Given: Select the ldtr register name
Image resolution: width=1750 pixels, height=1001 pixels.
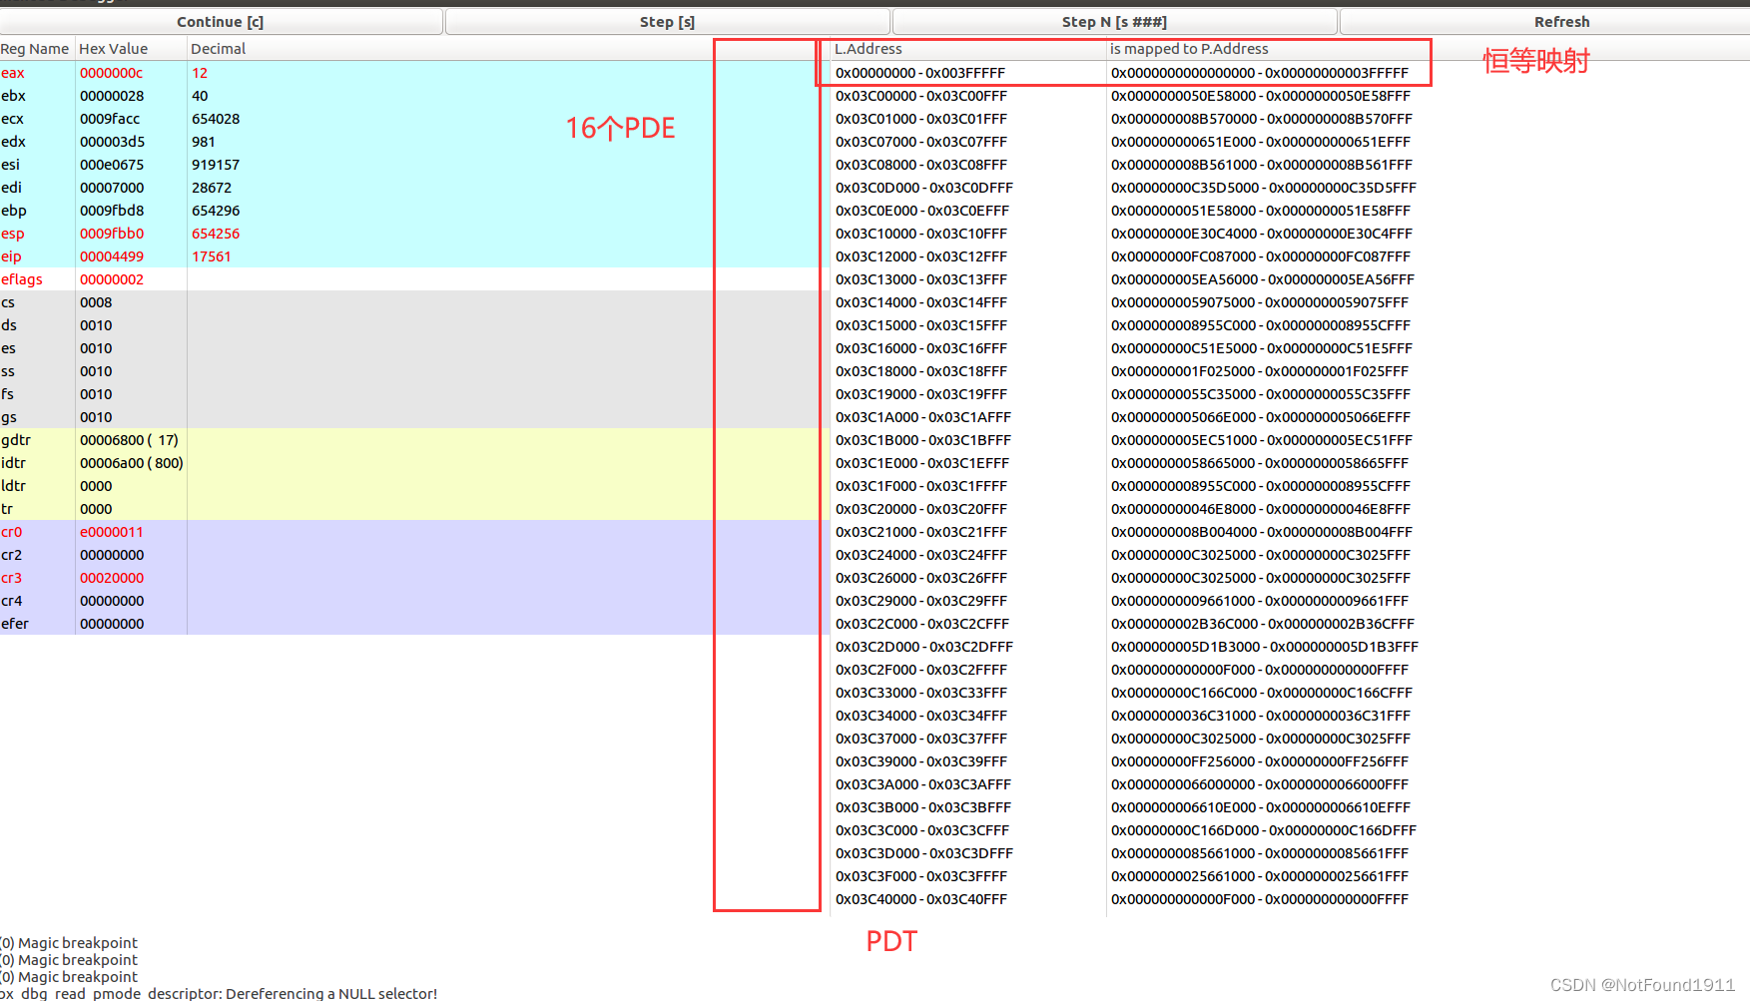Looking at the screenshot, I should coord(14,486).
